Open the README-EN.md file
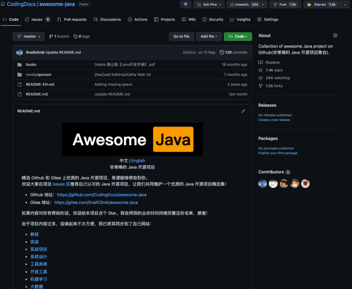Viewport: 352px width, 289px height. pos(40,84)
